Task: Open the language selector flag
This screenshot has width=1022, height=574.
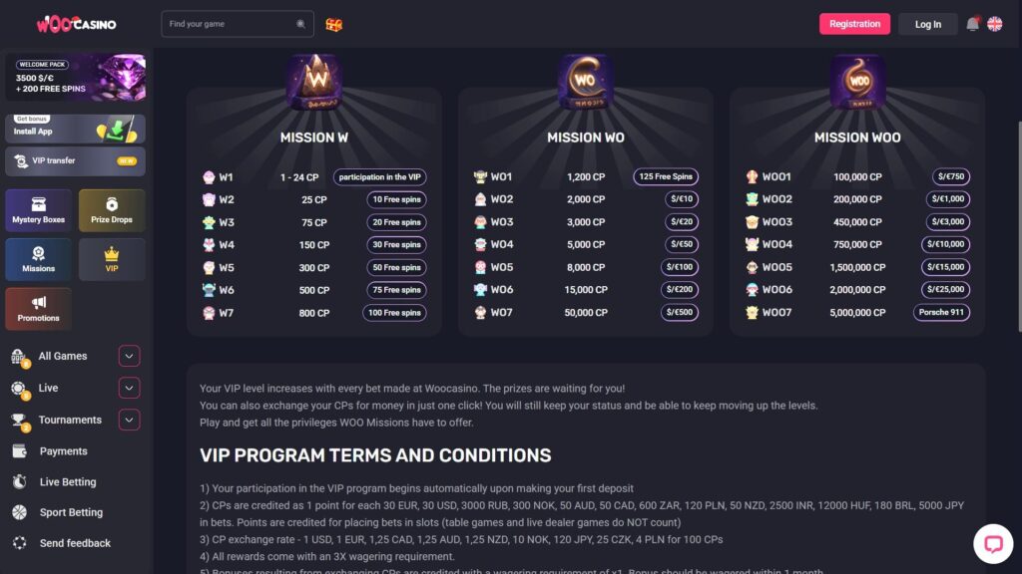Action: click(995, 24)
